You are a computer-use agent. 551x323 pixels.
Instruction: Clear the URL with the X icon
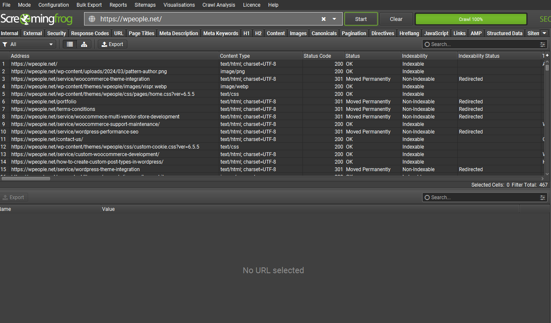[x=323, y=19]
